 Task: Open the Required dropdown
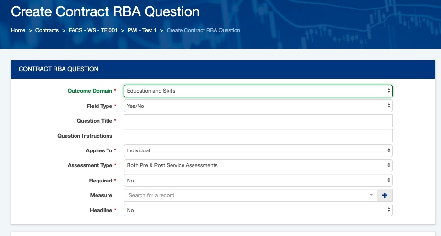pyautogui.click(x=258, y=181)
